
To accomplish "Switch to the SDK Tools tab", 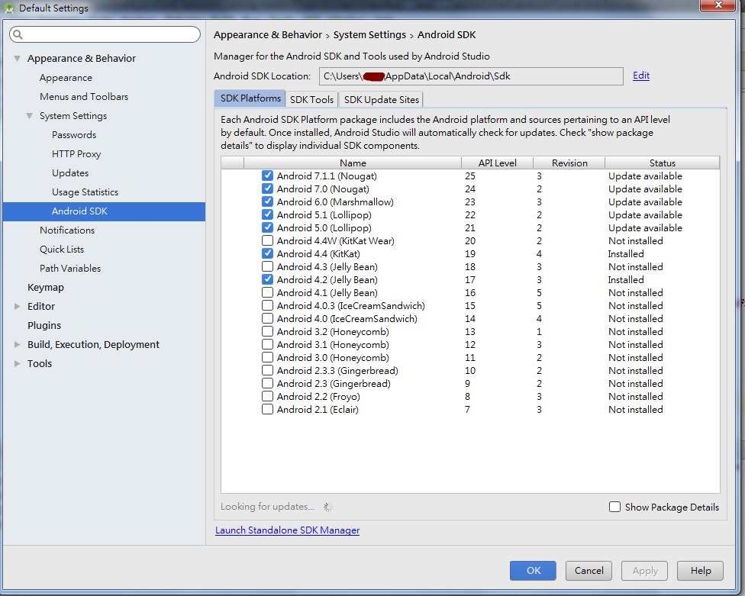I will coord(311,99).
